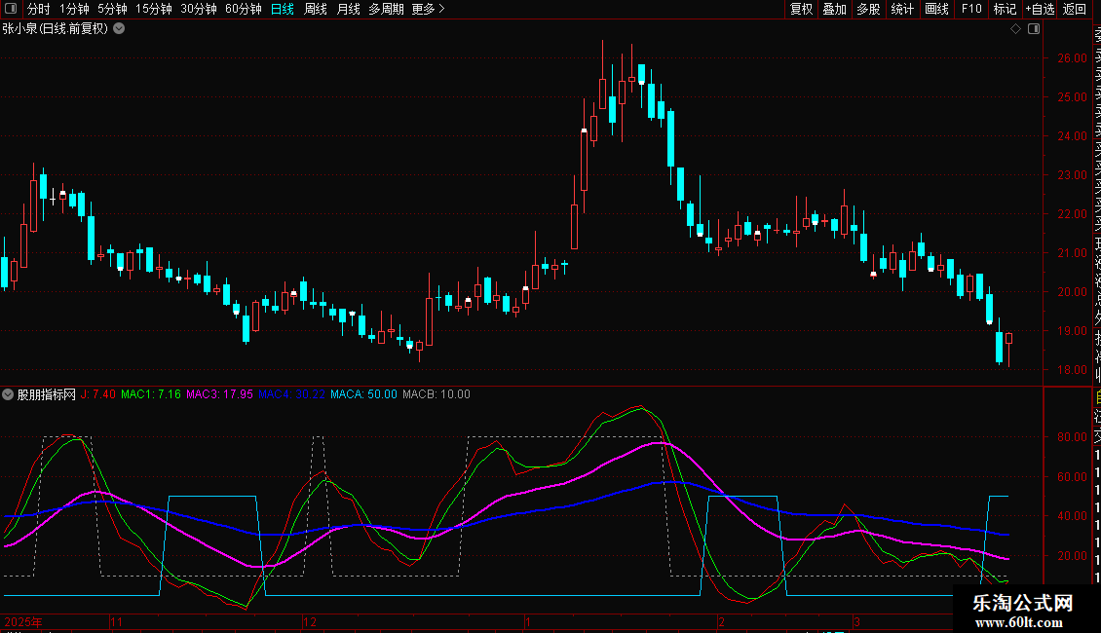Click the 标记 mark tool

[1005, 10]
